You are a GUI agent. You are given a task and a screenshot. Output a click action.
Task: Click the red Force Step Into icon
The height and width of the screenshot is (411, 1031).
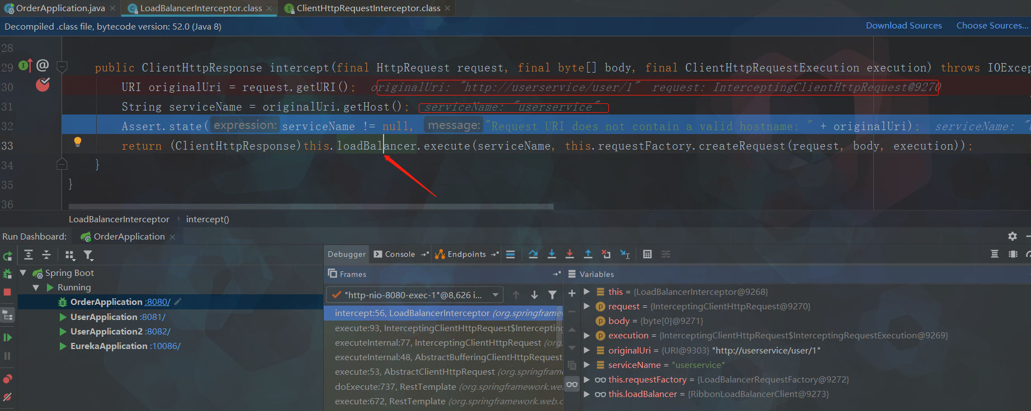570,254
